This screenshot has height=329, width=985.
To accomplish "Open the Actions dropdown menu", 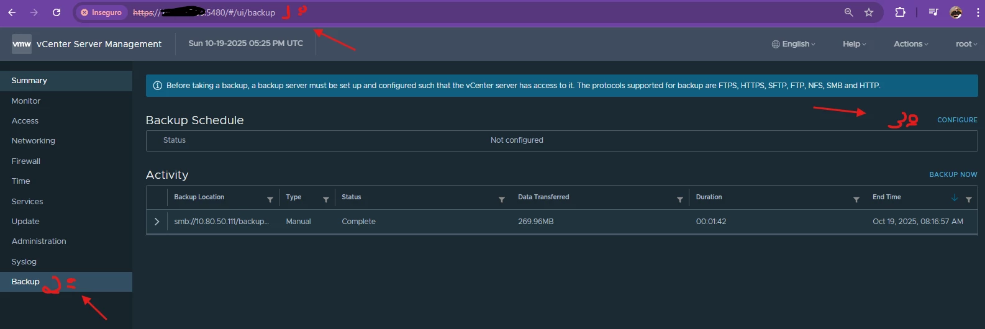I will (x=911, y=44).
